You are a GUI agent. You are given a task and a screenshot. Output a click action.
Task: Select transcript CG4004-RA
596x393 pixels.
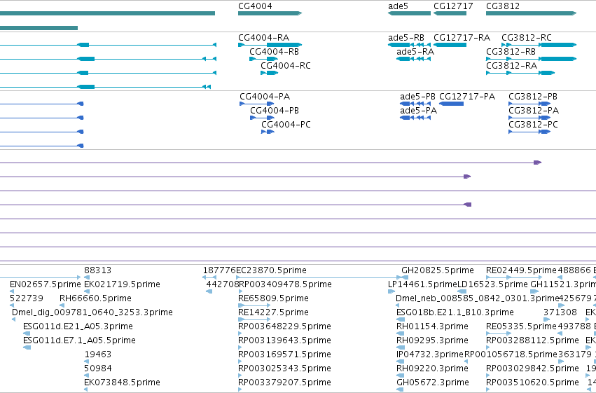[270, 45]
